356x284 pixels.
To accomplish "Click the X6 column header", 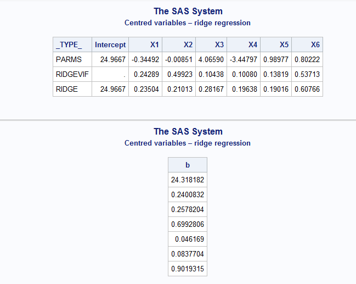I will click(314, 44).
